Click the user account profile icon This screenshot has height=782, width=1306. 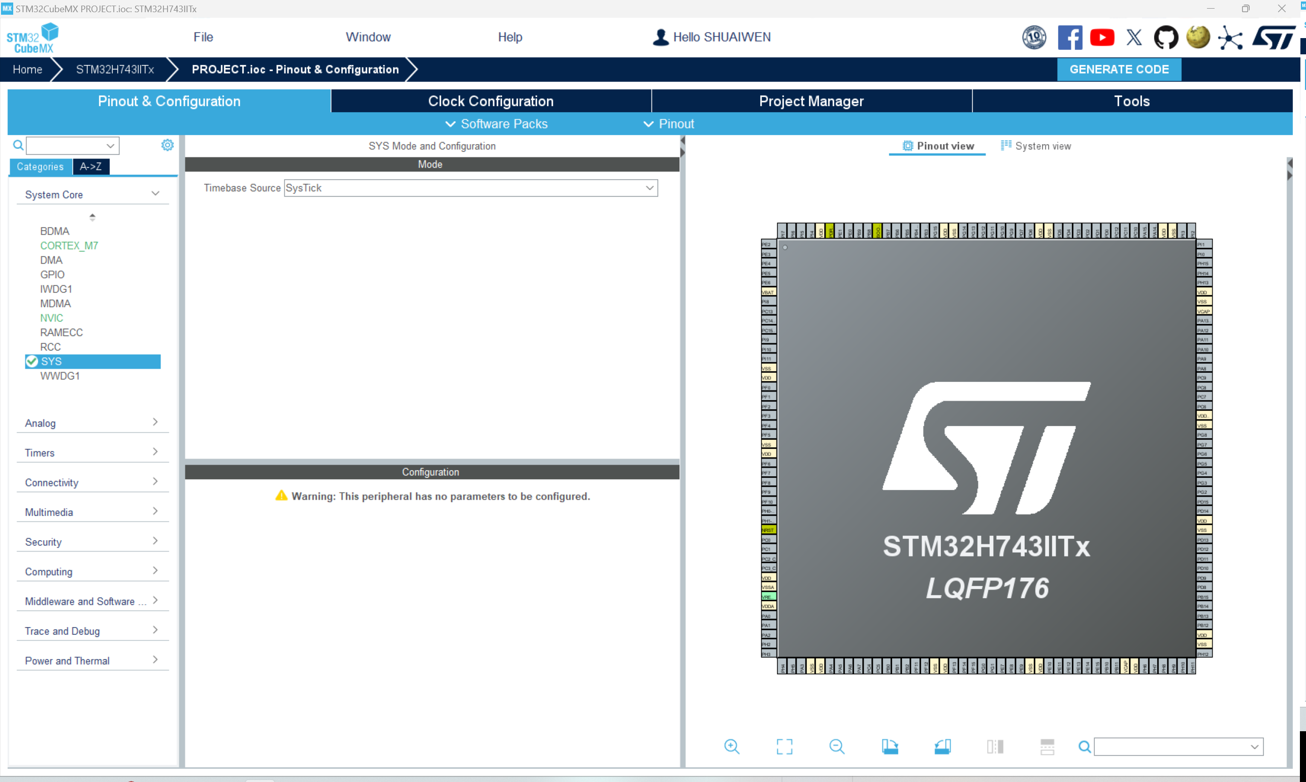(x=660, y=37)
